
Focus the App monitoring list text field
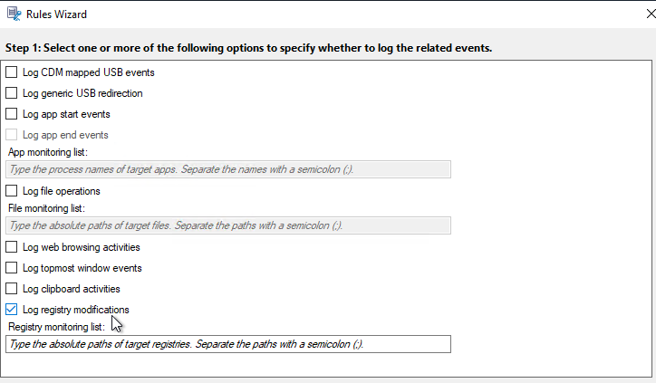tap(228, 169)
